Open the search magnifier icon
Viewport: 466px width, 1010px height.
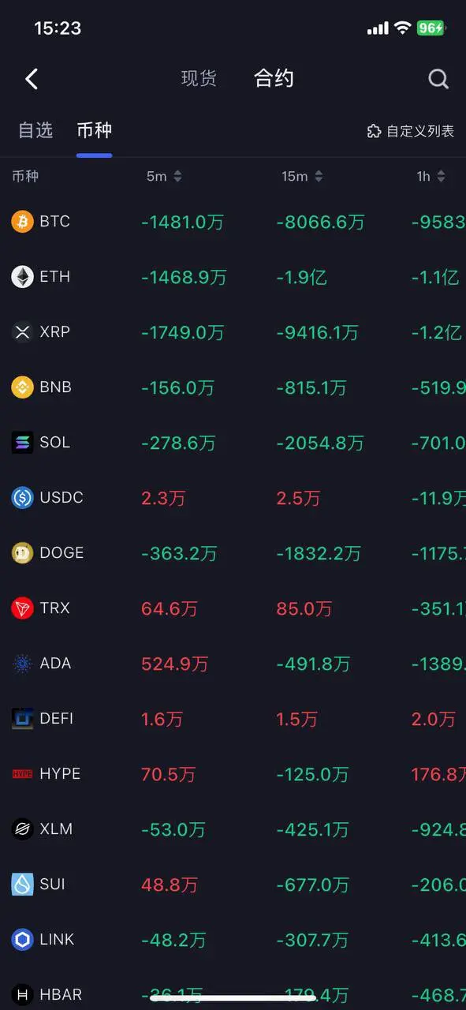[x=438, y=79]
